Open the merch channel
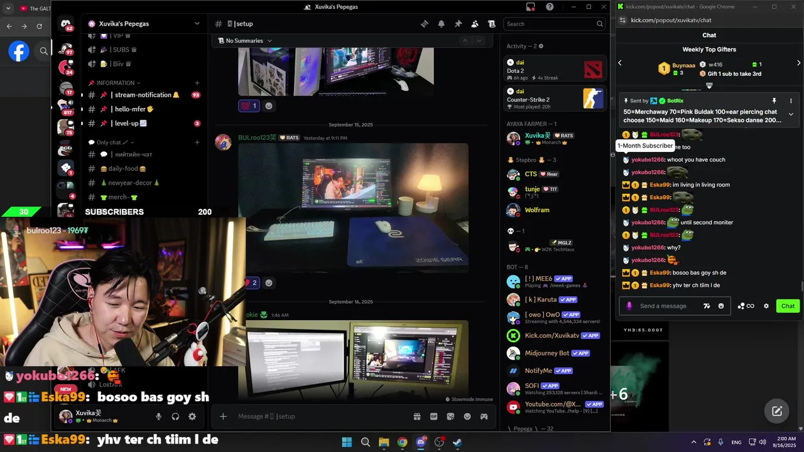The height and width of the screenshot is (452, 804). pos(143,197)
